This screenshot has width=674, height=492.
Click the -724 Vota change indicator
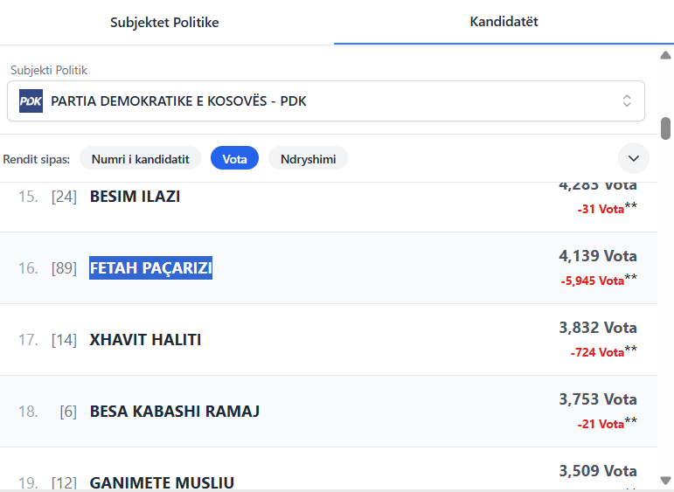pos(597,352)
